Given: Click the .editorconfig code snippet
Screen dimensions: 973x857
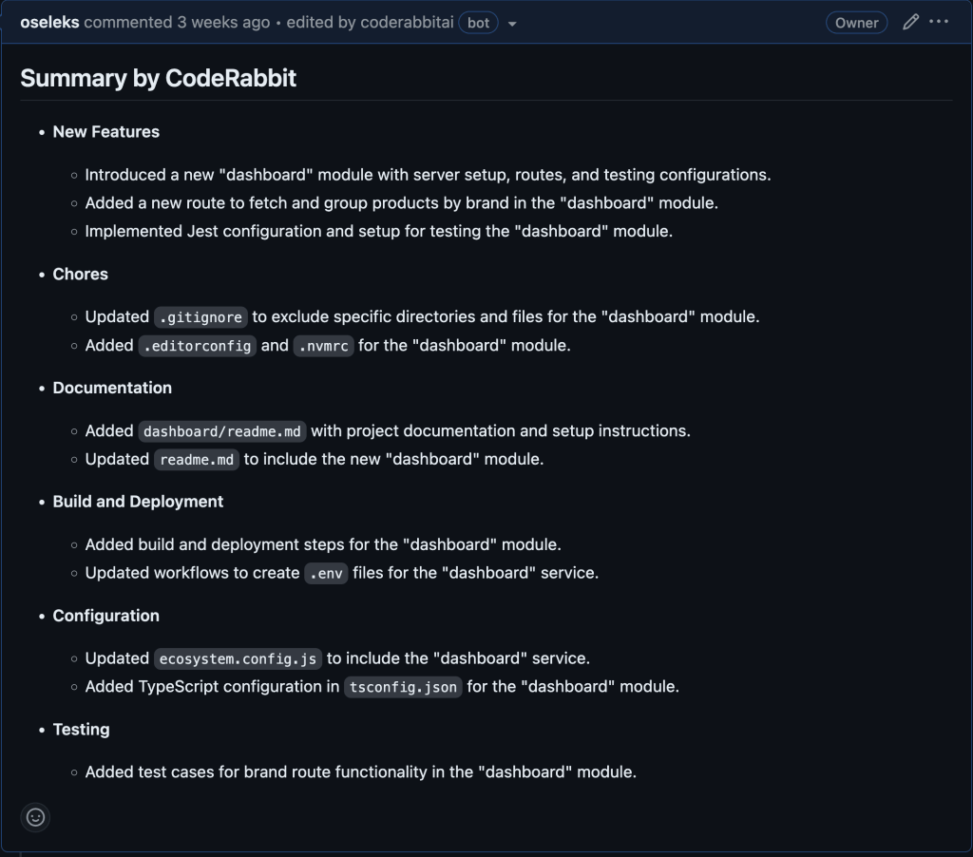Looking at the screenshot, I should coord(197,346).
